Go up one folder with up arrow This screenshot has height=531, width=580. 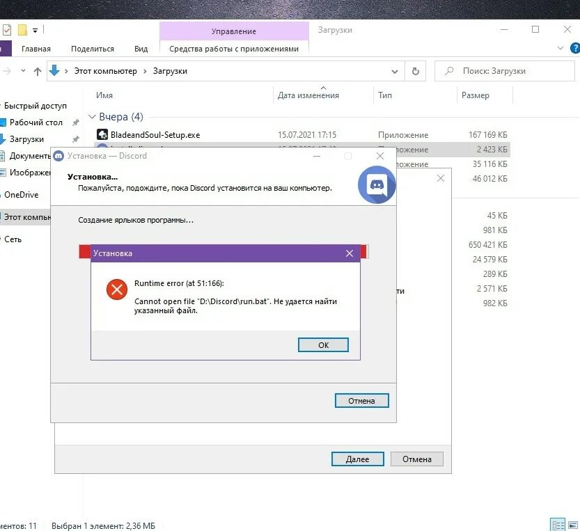pos(38,72)
